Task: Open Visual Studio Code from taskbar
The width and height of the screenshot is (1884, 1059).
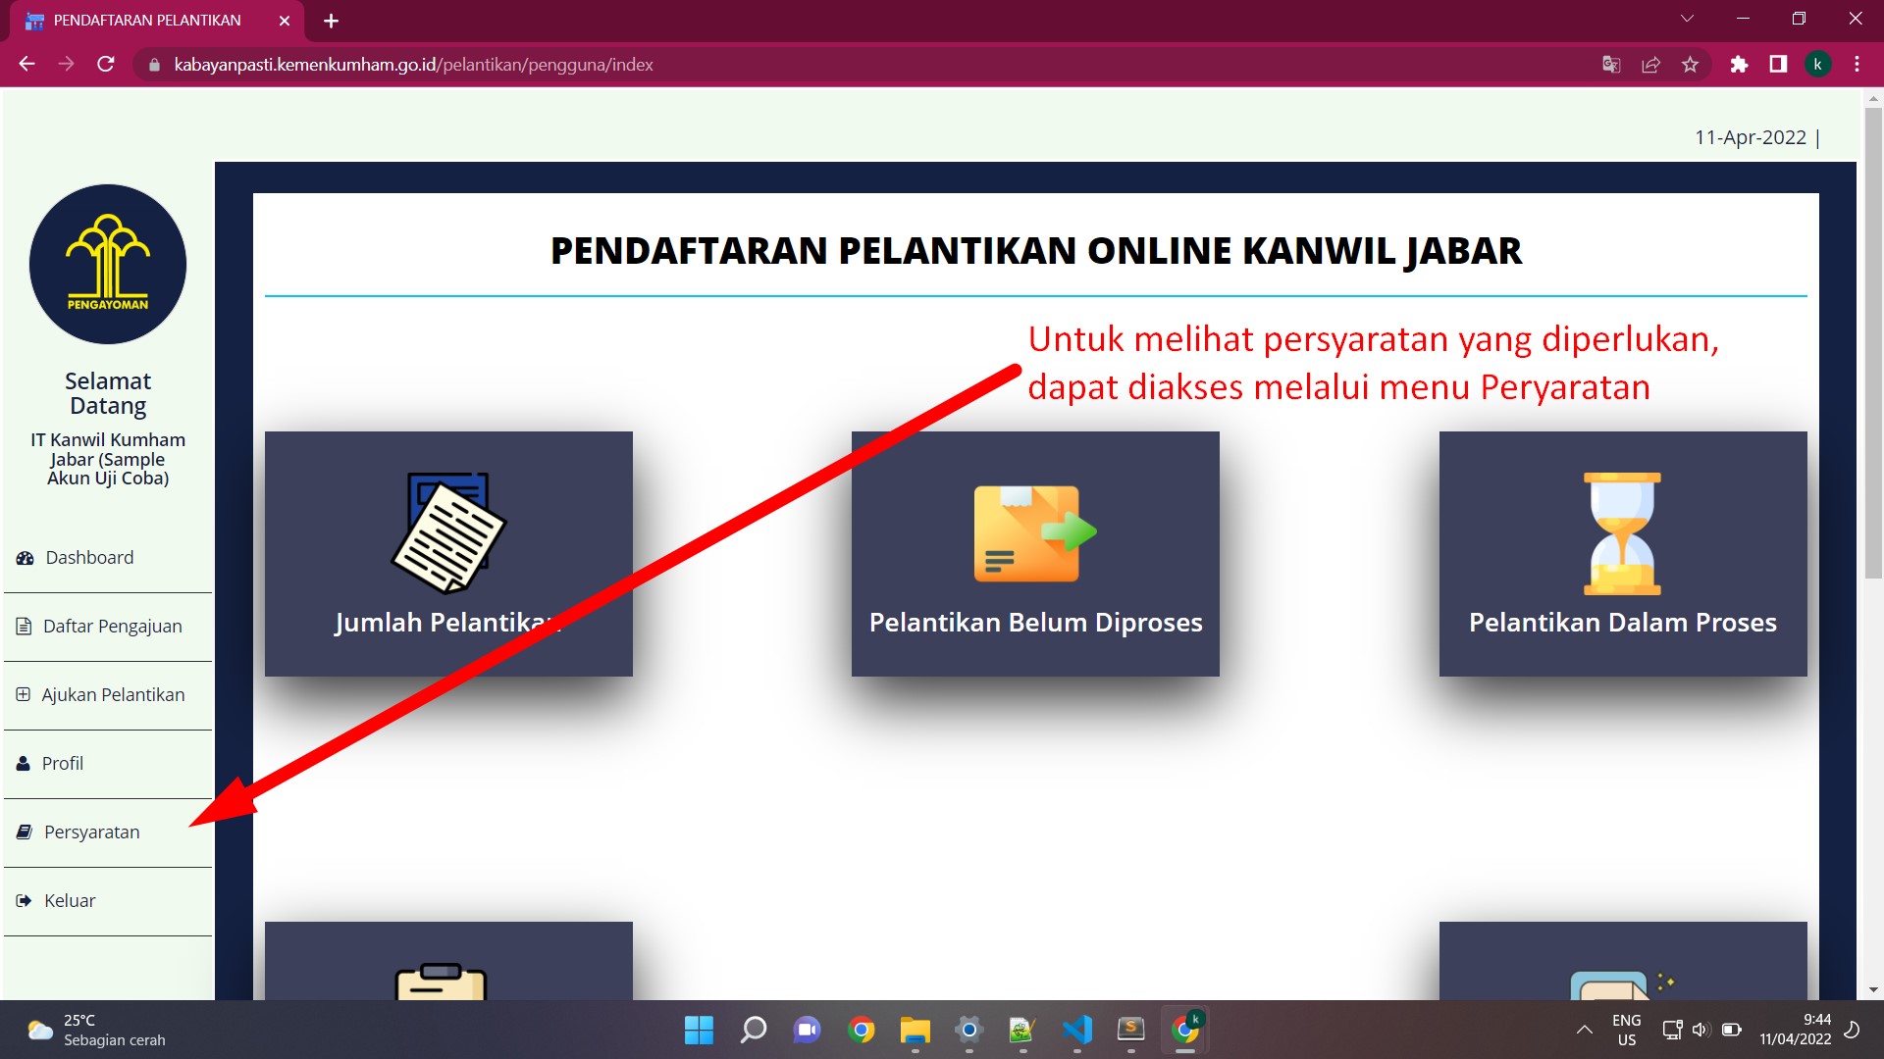Action: [1076, 1030]
